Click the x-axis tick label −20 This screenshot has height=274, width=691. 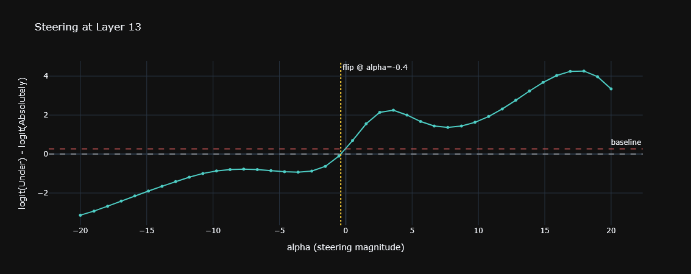(80, 230)
